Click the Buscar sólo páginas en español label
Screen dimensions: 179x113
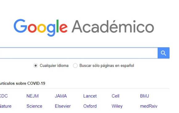click(107, 66)
